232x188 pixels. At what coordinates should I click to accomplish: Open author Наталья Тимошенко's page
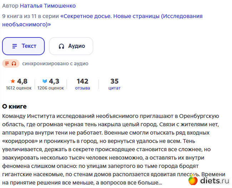pos(47,6)
